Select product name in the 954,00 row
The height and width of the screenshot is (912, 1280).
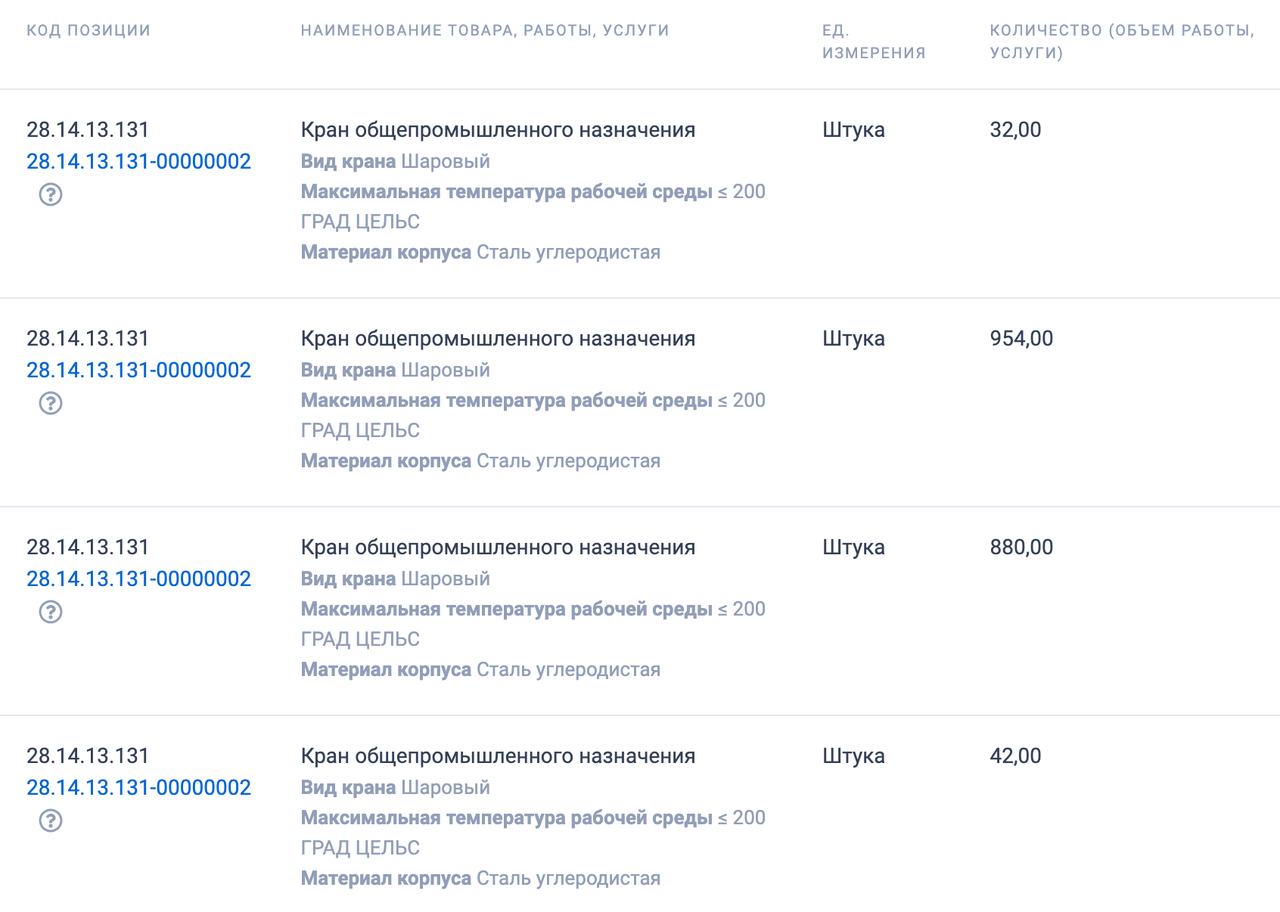click(498, 339)
